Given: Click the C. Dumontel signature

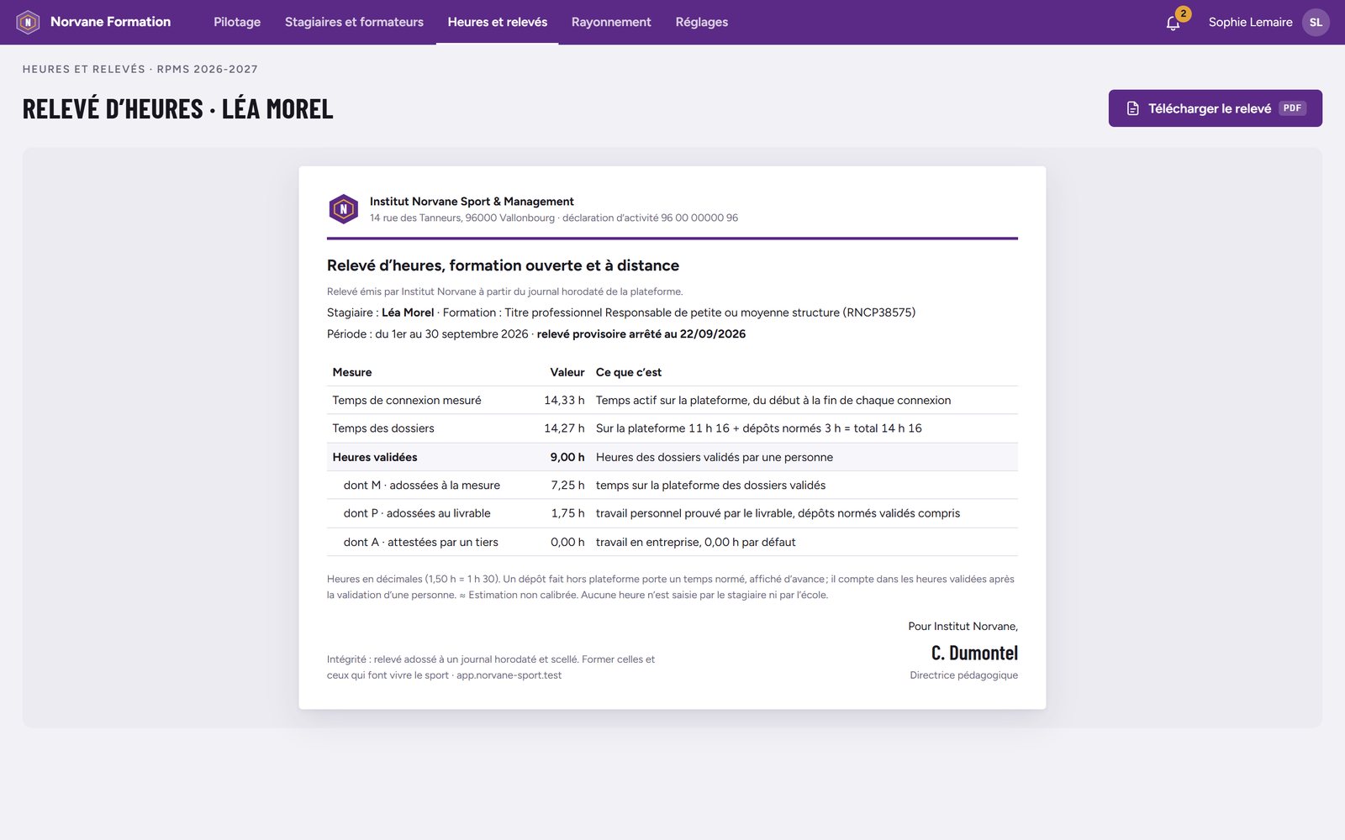Looking at the screenshot, I should point(974,653).
